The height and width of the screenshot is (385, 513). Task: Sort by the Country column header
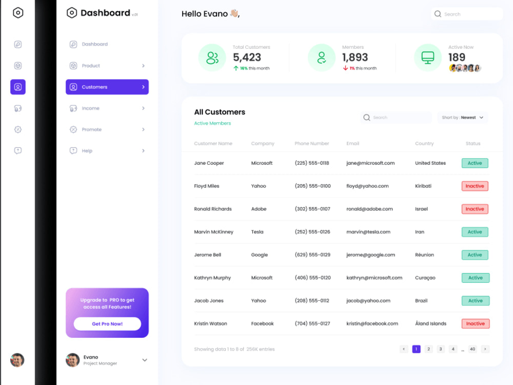coord(424,143)
